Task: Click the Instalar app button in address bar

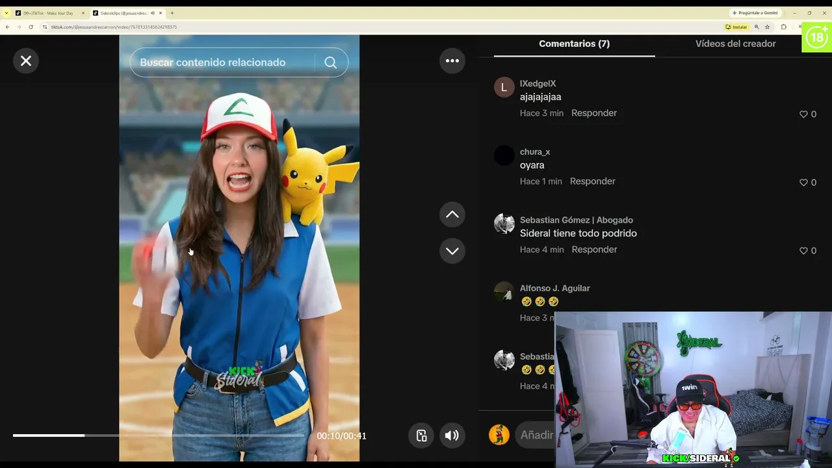Action: pyautogui.click(x=736, y=27)
